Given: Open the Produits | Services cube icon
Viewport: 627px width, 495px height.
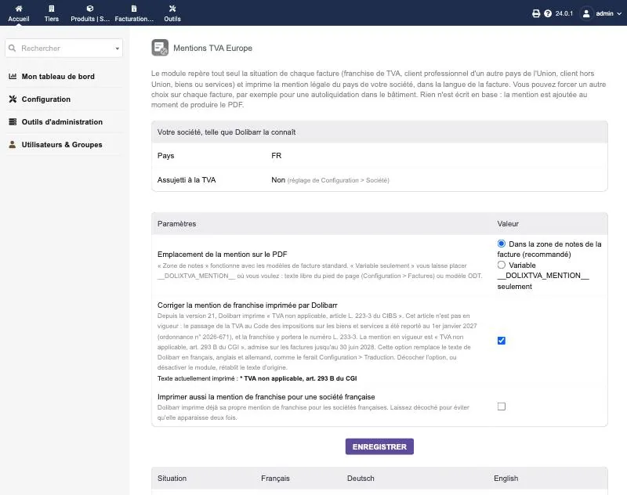Looking at the screenshot, I should [x=90, y=9].
